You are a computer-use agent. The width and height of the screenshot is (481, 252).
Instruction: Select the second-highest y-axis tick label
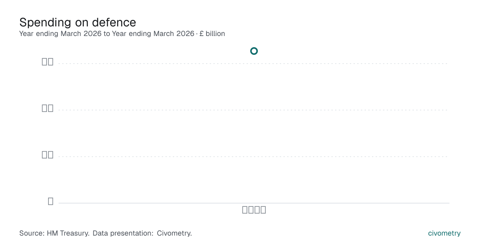48,108
